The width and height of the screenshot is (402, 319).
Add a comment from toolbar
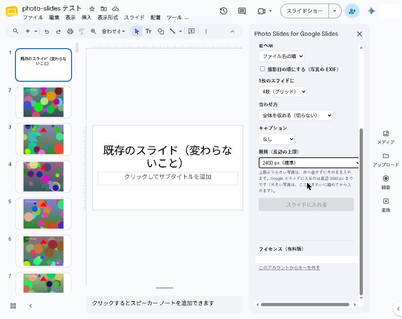coord(191,31)
